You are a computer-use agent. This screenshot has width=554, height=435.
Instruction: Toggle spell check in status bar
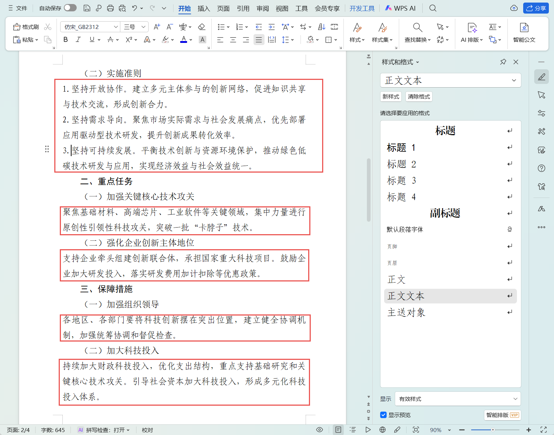pyautogui.click(x=105, y=430)
